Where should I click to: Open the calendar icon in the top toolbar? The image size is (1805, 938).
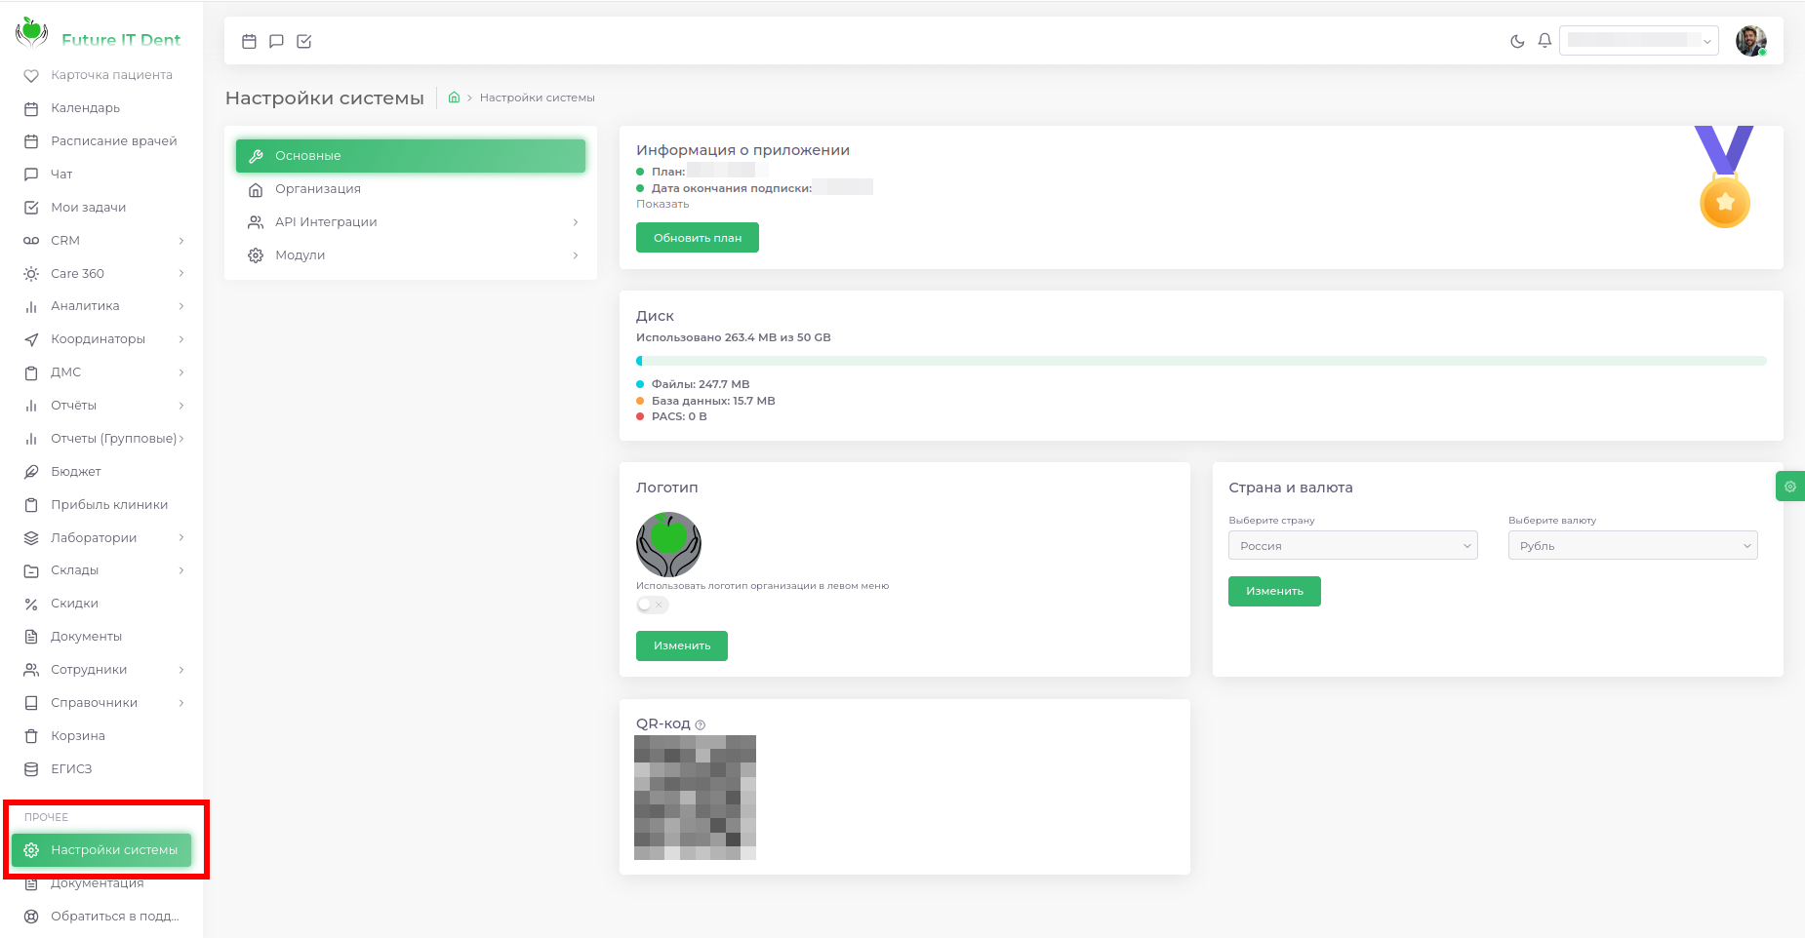[x=250, y=41]
